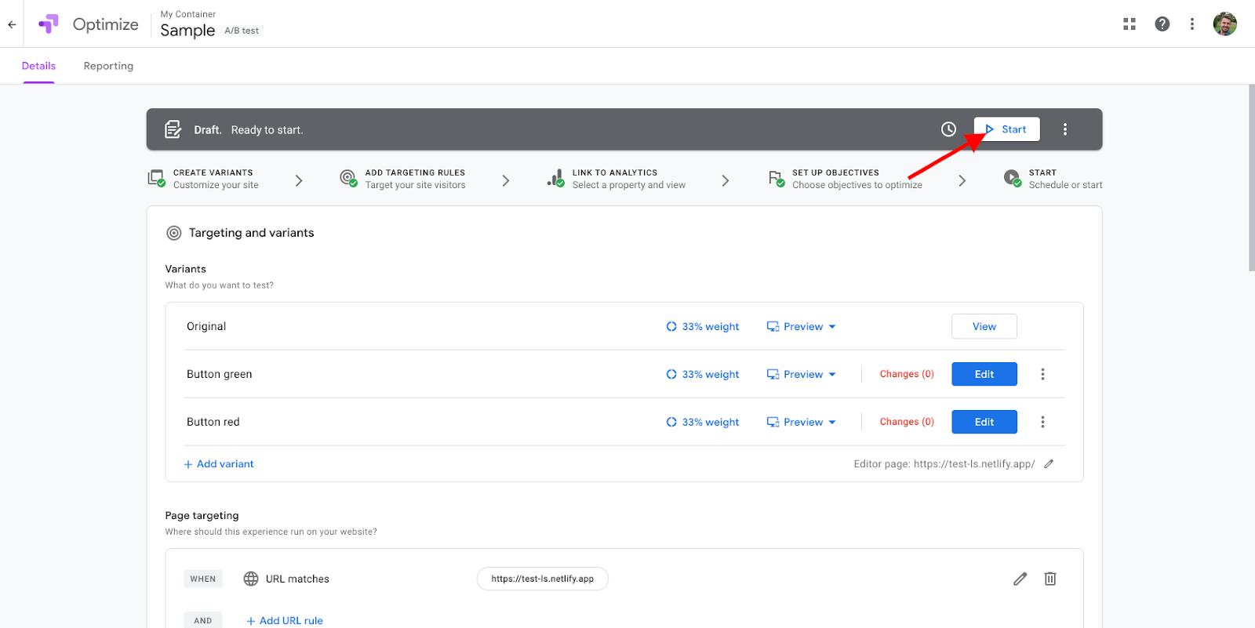The height and width of the screenshot is (628, 1255).
Task: Start the experiment
Action: point(1006,129)
